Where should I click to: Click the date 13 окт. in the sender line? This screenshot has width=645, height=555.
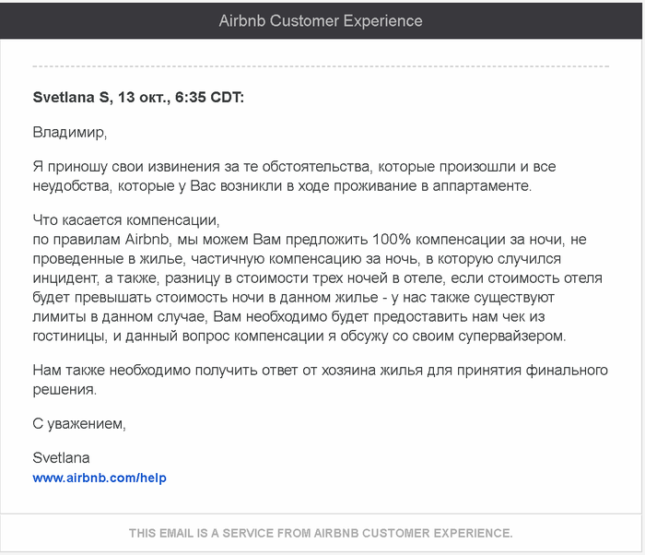coord(147,97)
